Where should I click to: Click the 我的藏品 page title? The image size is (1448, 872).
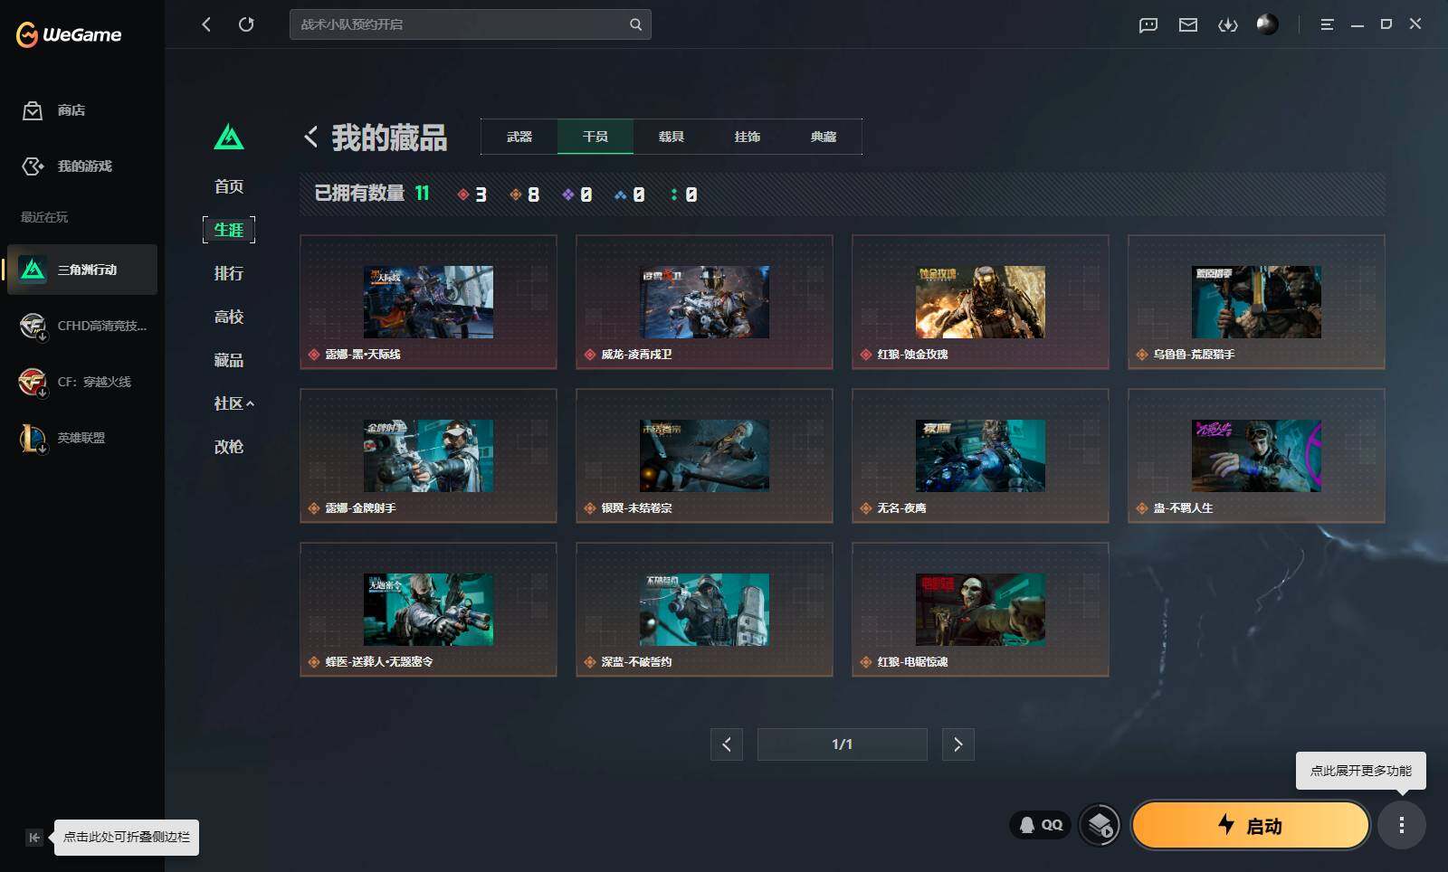click(389, 137)
